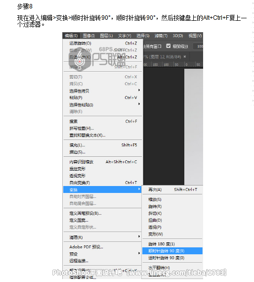This screenshot has height=282, width=254.
Task: Choose 后退一步(K) menu entry
Action: 103,57
